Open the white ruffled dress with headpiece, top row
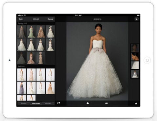Screen dimensions: 157x121 coord(50,32)
